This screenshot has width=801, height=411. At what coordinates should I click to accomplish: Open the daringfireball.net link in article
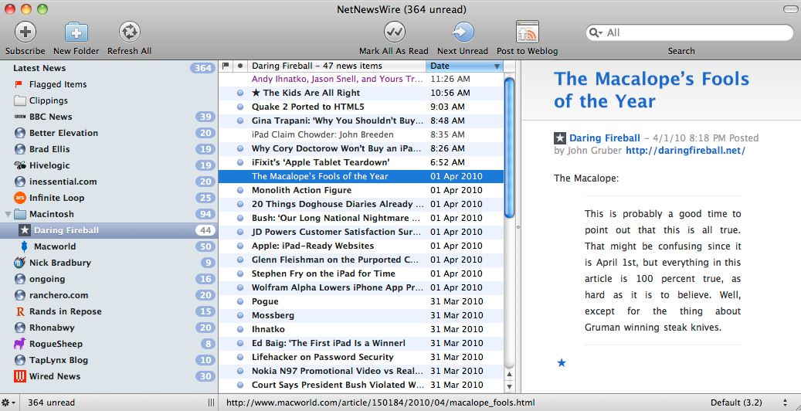pos(684,151)
